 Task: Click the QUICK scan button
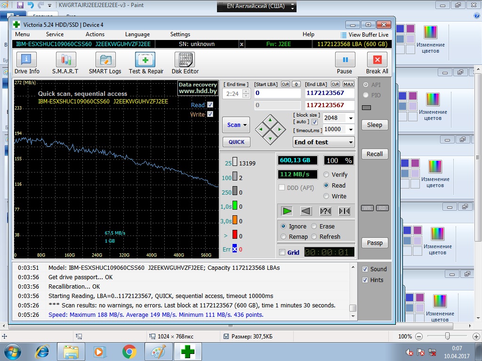(x=236, y=142)
